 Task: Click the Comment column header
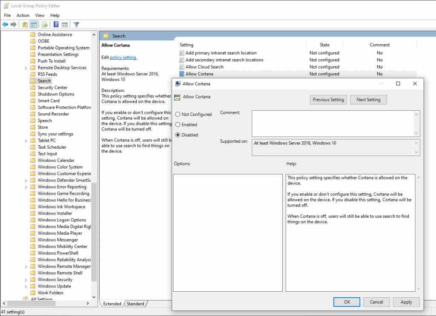(379, 45)
